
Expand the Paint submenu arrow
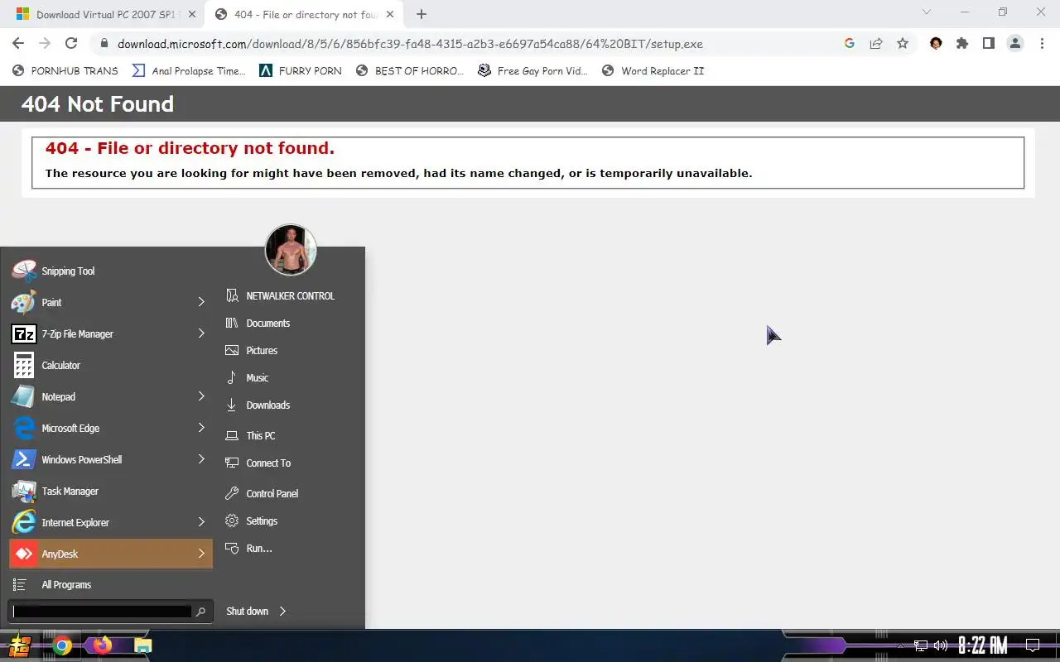point(201,302)
